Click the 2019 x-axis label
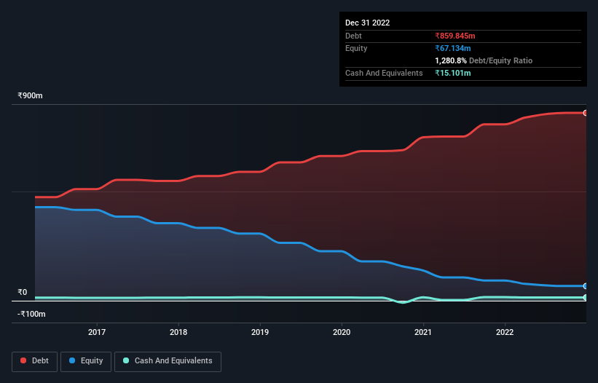The image size is (598, 383). coord(260,332)
